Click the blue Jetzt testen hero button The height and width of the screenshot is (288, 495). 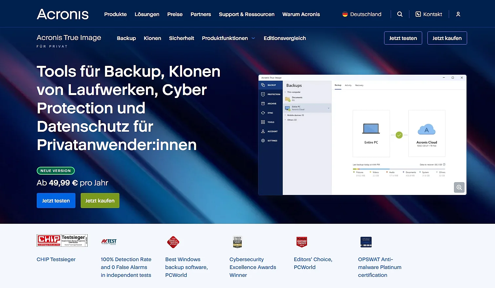coord(56,201)
